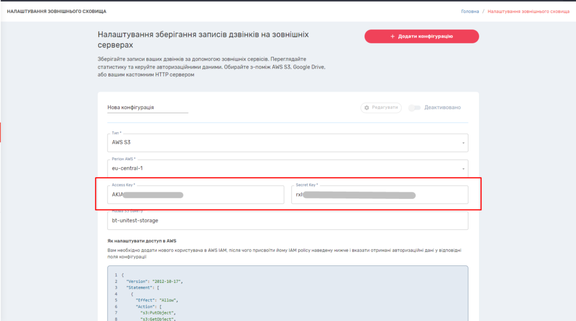Click the Нова конфігурація name field

147,107
